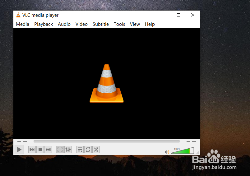
Task: Click the VLC cone title bar icon
Action: 18,15
